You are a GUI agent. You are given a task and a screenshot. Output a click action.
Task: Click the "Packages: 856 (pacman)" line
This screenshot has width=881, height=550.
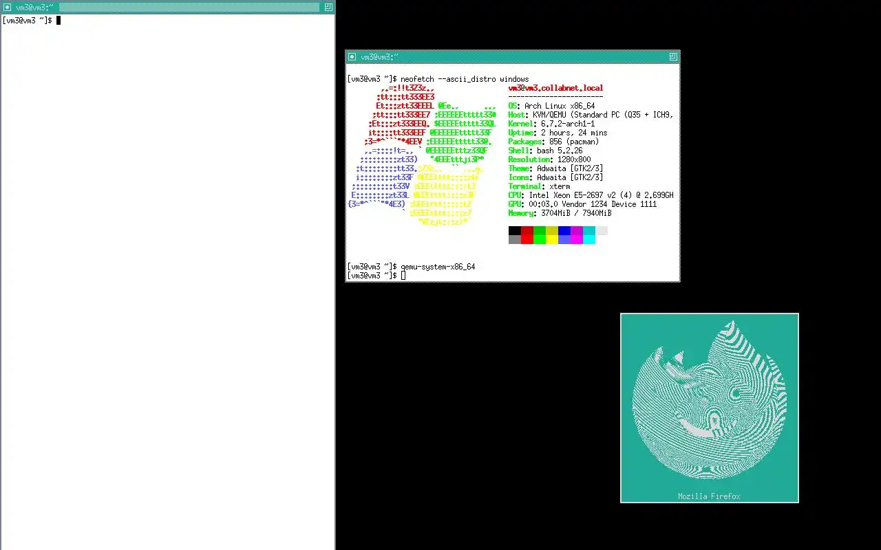coord(553,142)
